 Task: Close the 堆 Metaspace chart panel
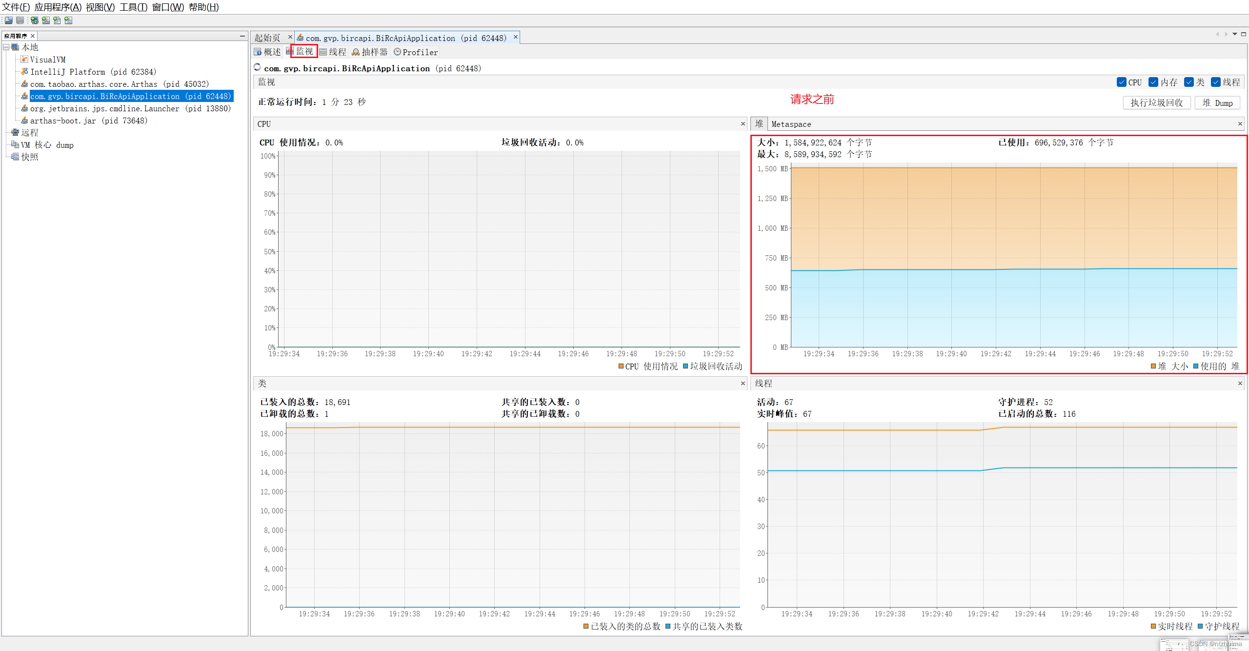coord(1240,124)
